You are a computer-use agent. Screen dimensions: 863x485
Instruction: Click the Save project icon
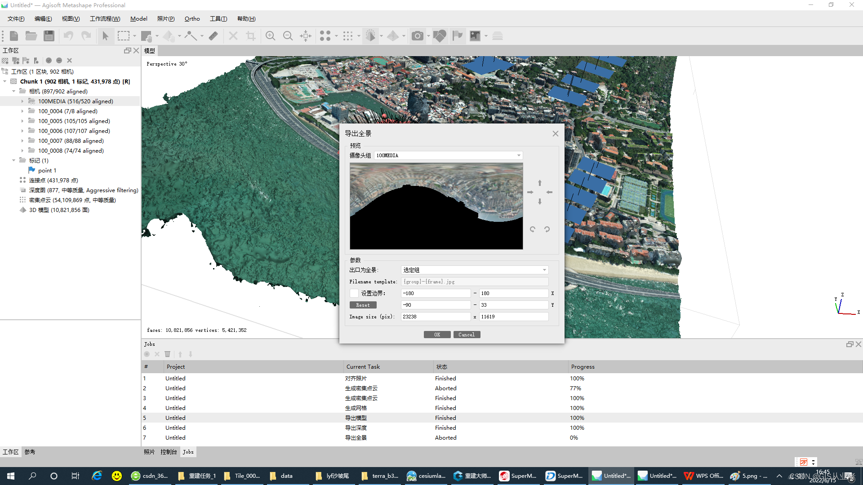[49, 35]
